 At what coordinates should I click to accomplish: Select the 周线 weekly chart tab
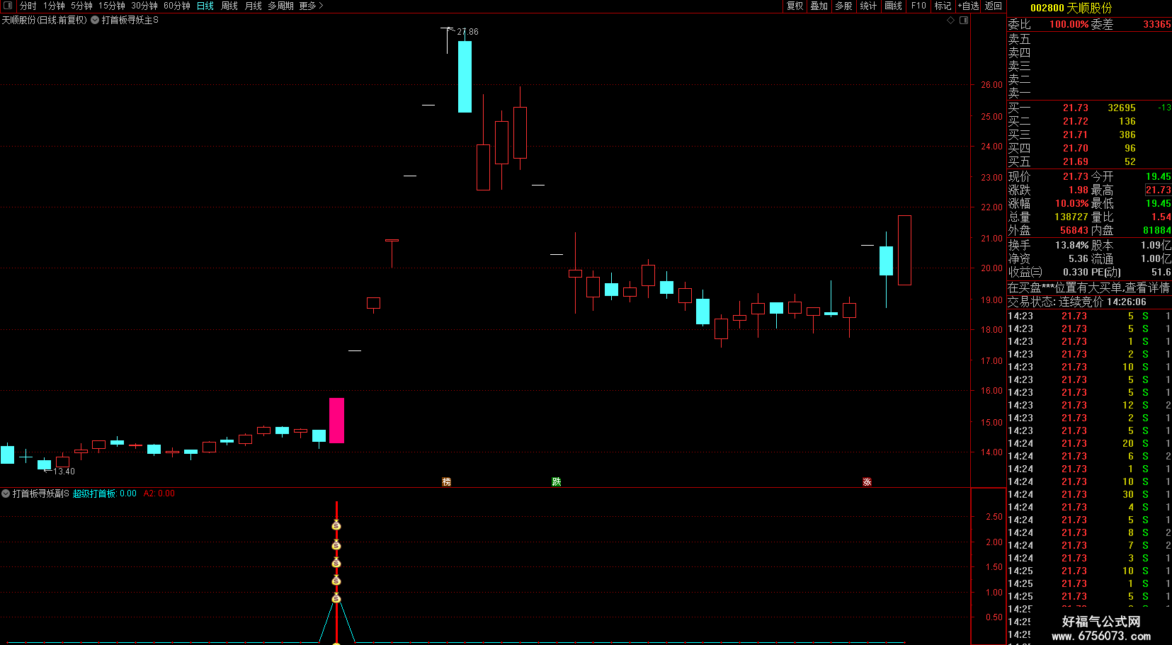tap(229, 6)
